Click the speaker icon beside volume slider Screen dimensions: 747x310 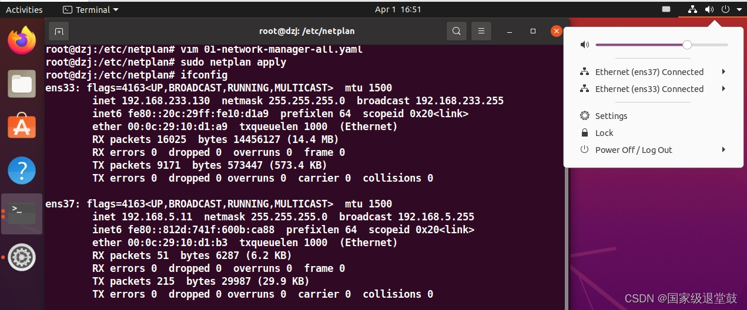[x=584, y=45]
